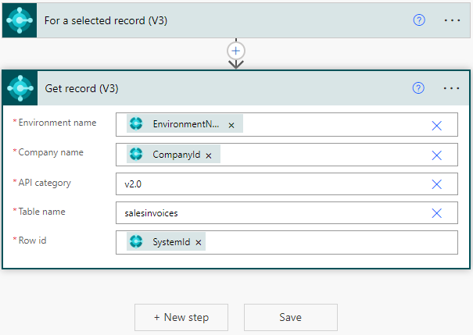Clear the API category value

[437, 184]
